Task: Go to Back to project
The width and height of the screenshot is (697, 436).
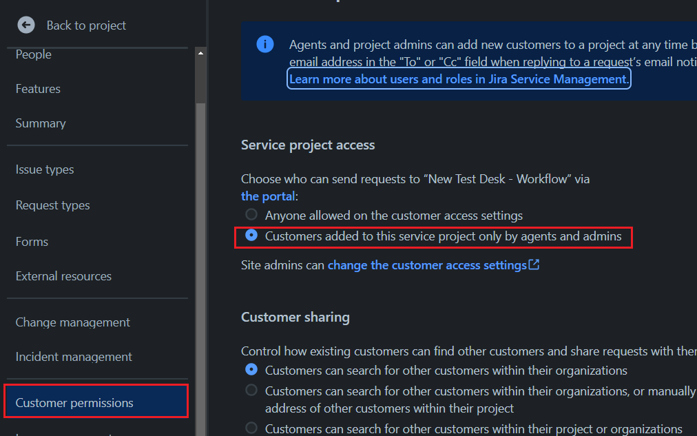Action: click(x=86, y=25)
